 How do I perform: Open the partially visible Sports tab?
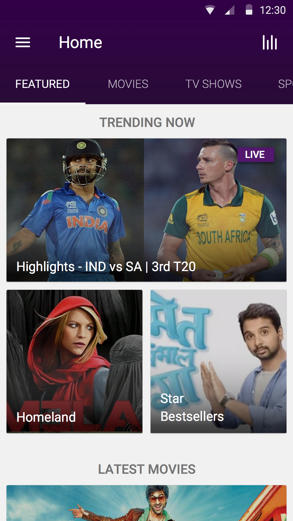pos(285,84)
